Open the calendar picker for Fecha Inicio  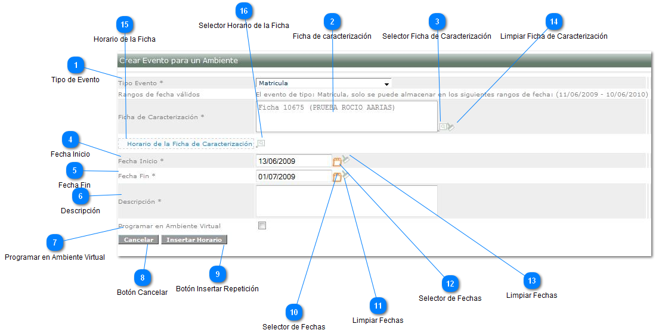(337, 161)
